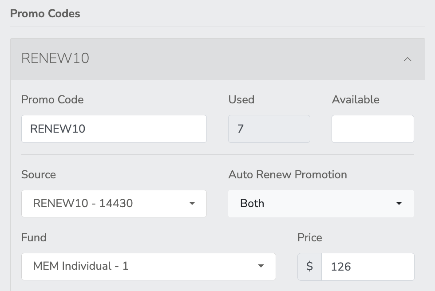Click the Promo Codes section heading
Image resolution: width=435 pixels, height=291 pixels.
coord(45,14)
